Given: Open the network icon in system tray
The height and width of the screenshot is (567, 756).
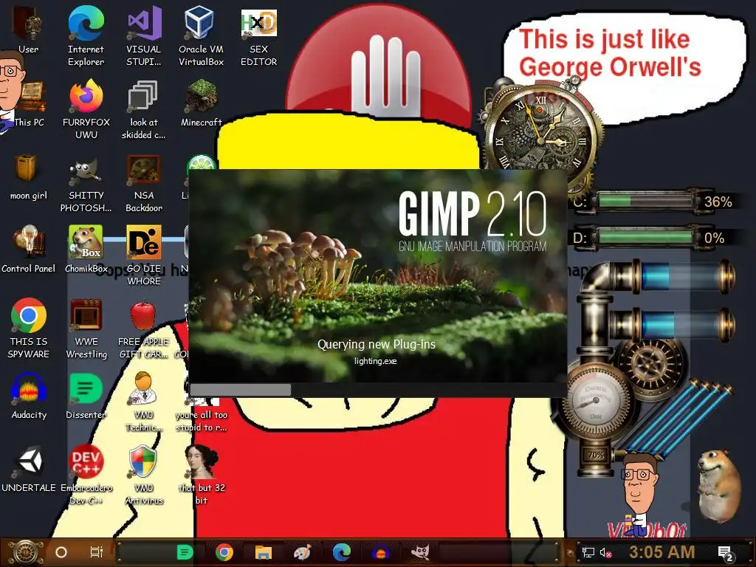Looking at the screenshot, I should (588, 552).
